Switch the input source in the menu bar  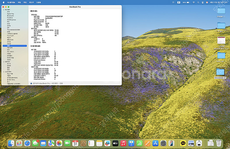click(179, 2)
